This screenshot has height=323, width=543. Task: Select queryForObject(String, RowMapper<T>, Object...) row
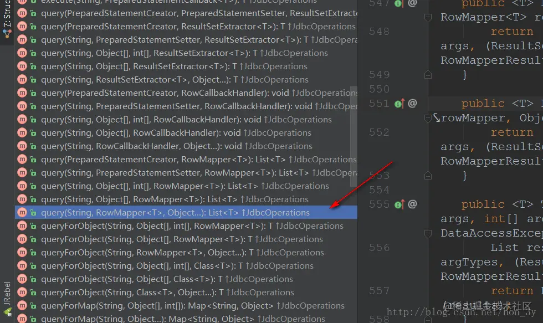click(x=186, y=253)
